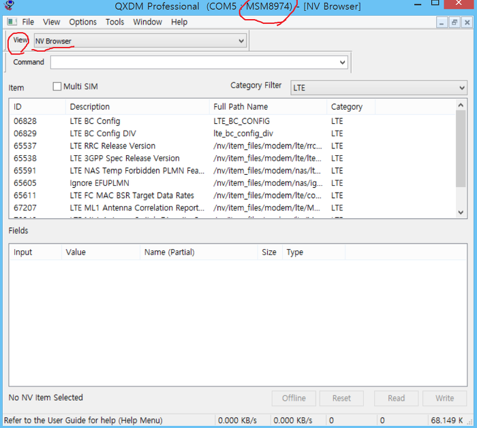Click the Input column header in Fields
The image size is (477, 428).
pos(35,252)
